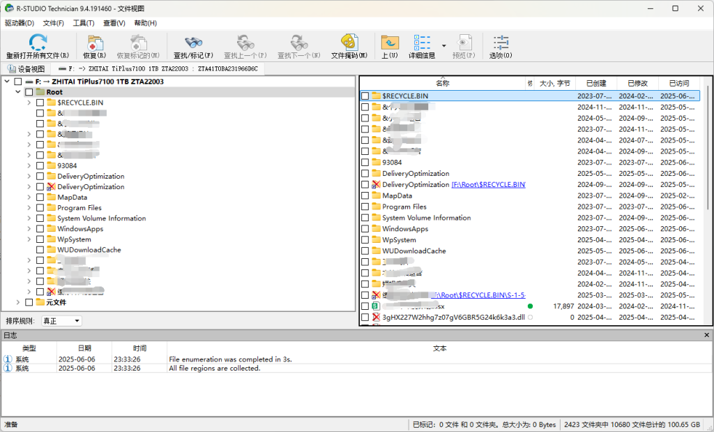Click the log panel close X icon
The image size is (714, 432).
point(706,336)
